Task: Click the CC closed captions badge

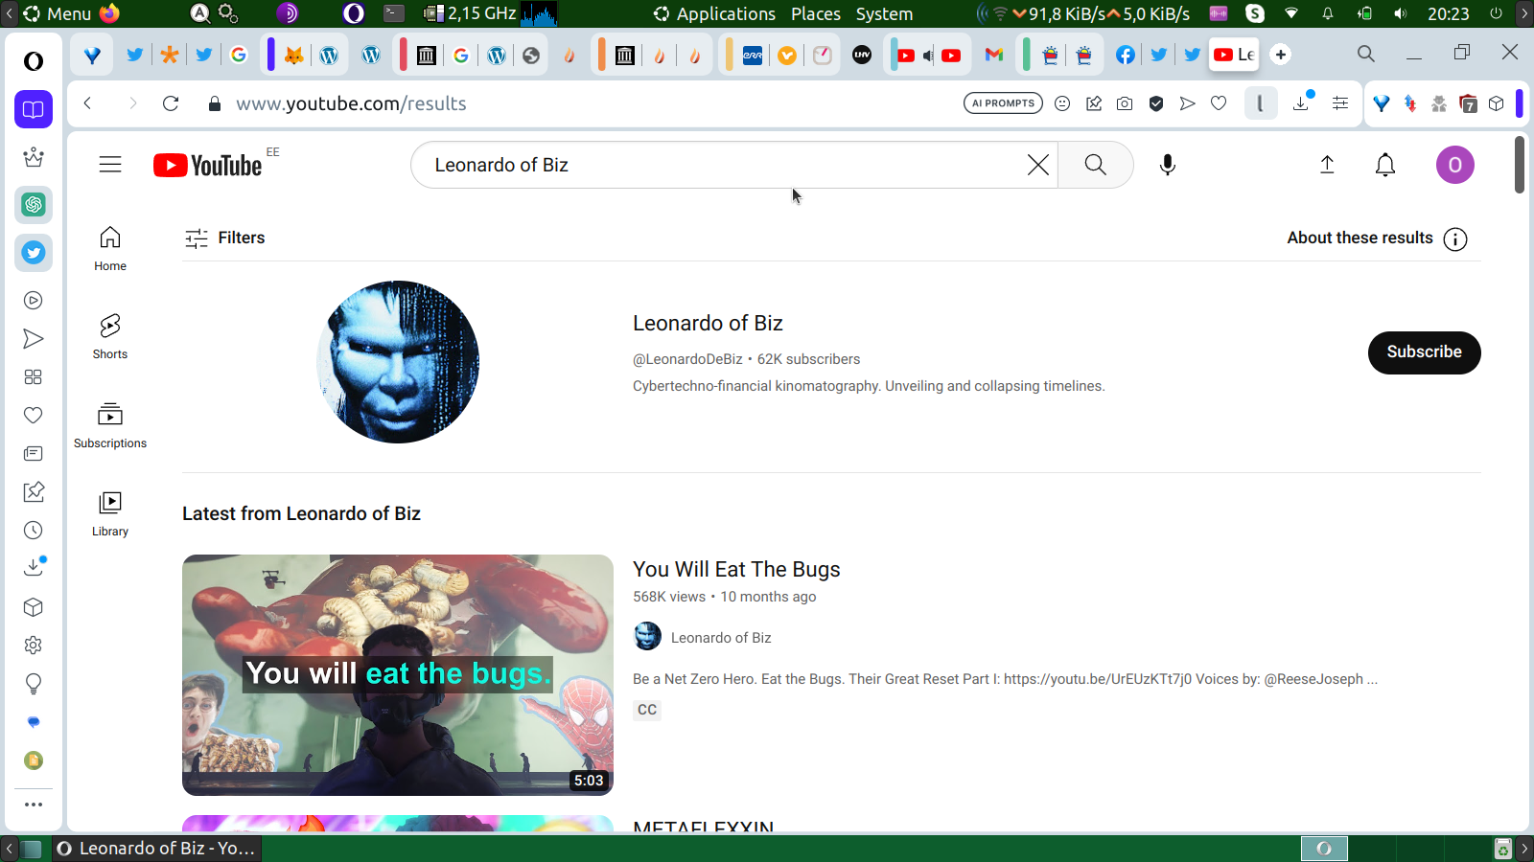Action: pyautogui.click(x=647, y=710)
